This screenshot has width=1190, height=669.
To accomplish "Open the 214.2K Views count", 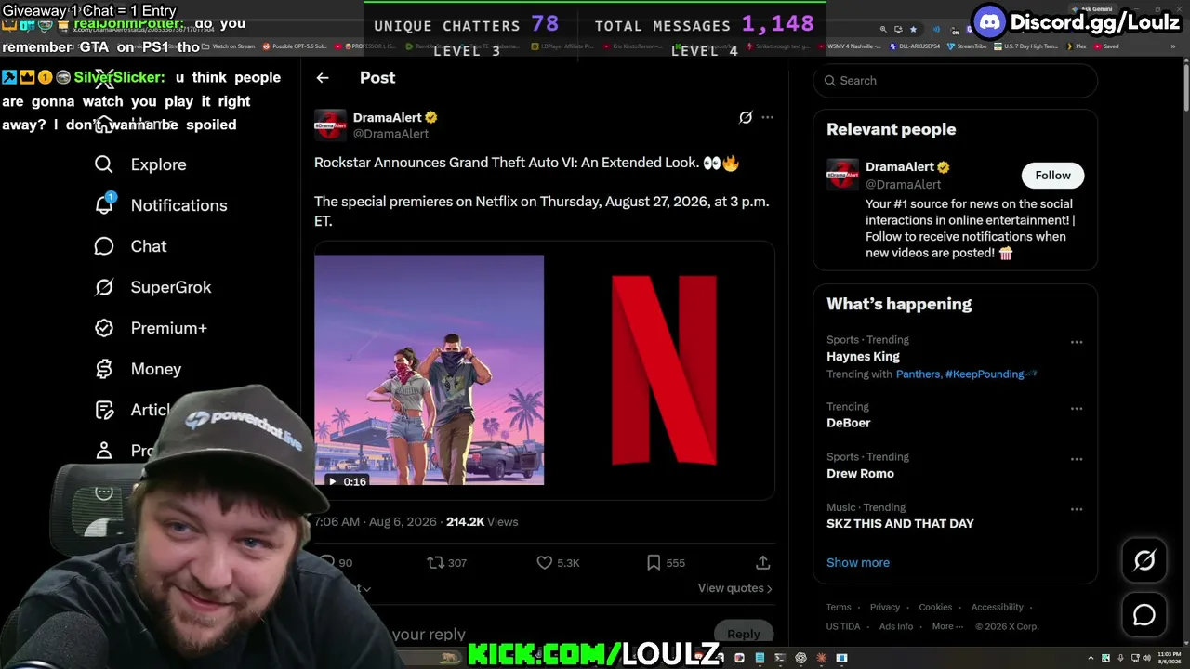I will (483, 522).
